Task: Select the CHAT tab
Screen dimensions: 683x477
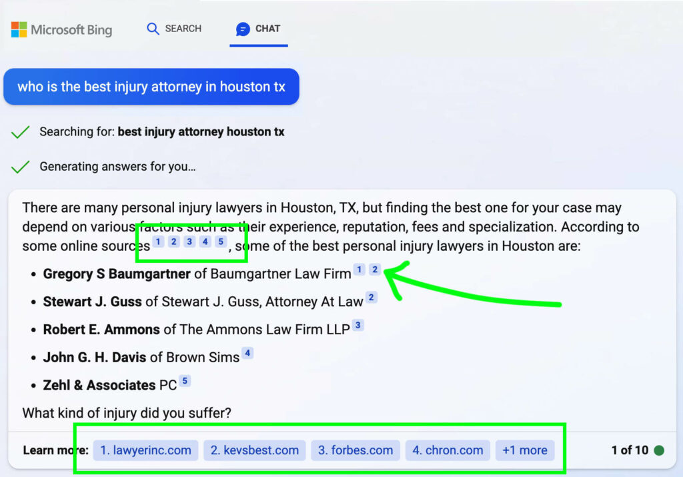Action: click(x=259, y=29)
